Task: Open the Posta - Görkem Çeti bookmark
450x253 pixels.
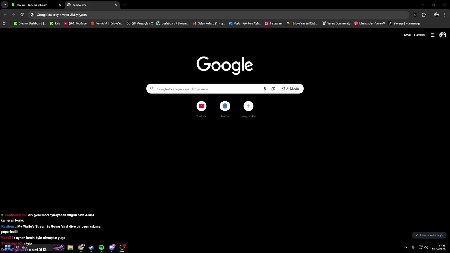Action: [x=245, y=24]
